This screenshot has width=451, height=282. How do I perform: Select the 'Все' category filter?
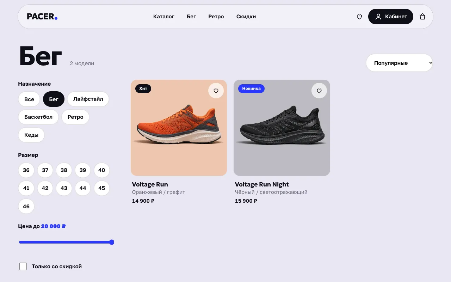pyautogui.click(x=29, y=99)
